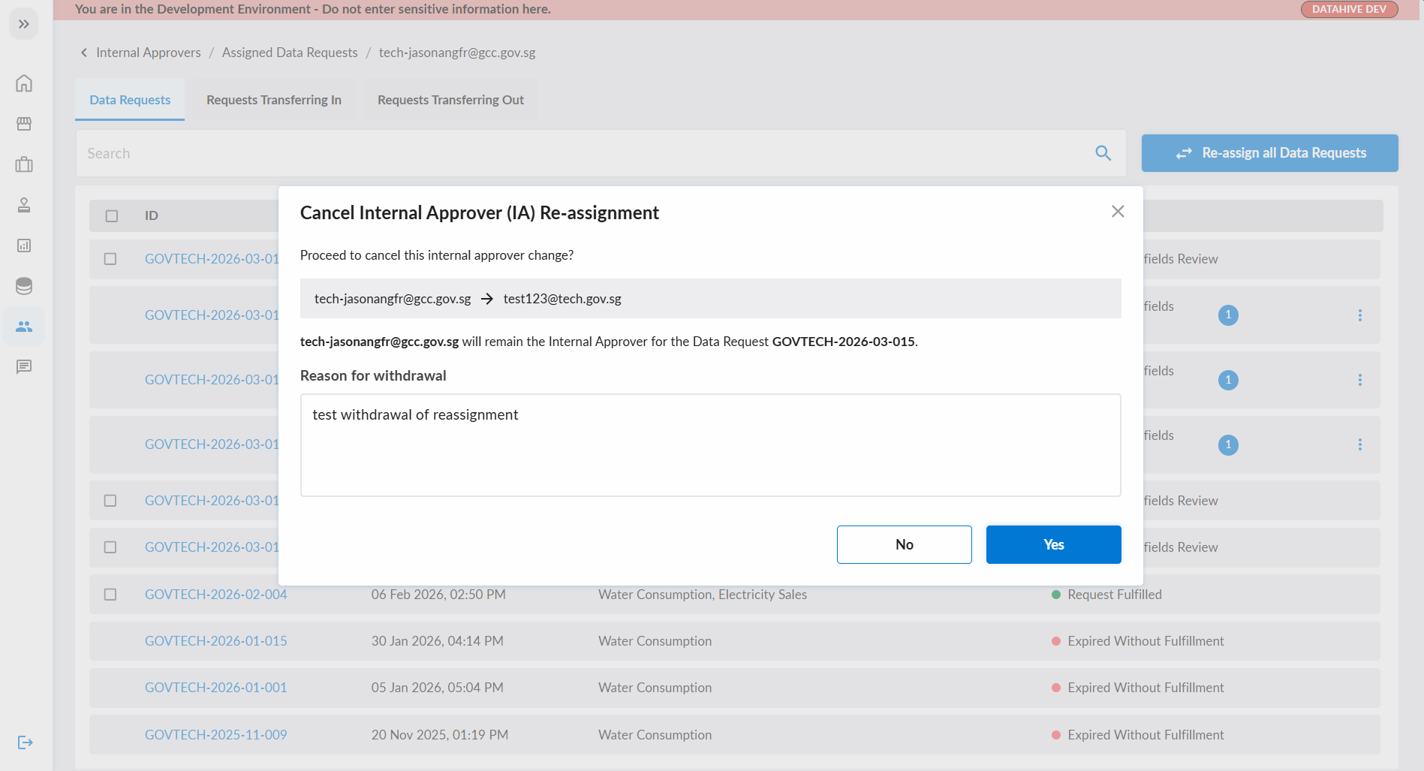Toggle select-all checkbox in ID header
1424x771 pixels.
112,216
